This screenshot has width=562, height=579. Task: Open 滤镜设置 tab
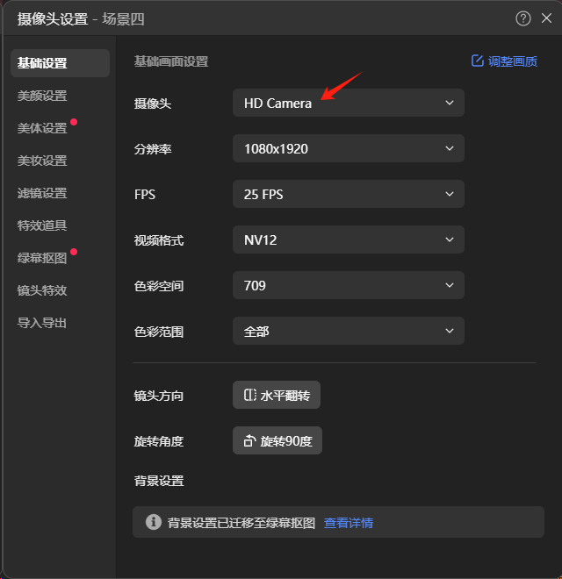click(42, 194)
